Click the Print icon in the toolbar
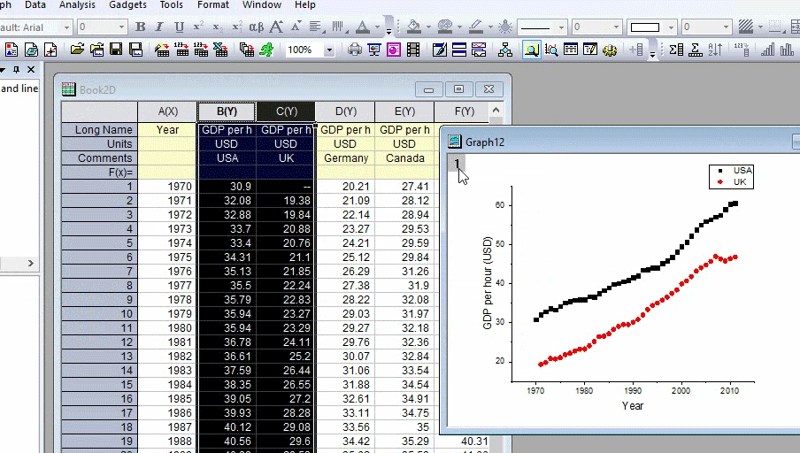Screen dimensions: 800x453 pos(355,50)
